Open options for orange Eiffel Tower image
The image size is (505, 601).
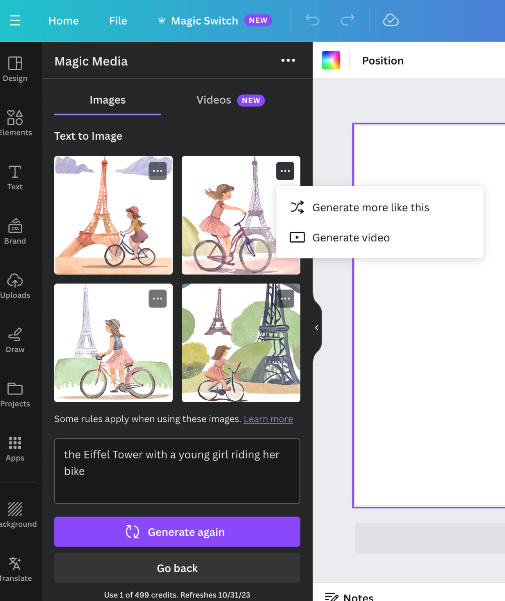(158, 171)
